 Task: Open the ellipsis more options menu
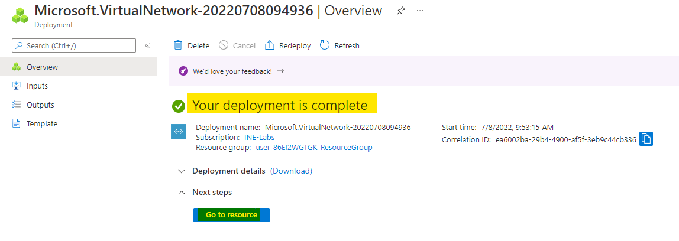point(420,11)
